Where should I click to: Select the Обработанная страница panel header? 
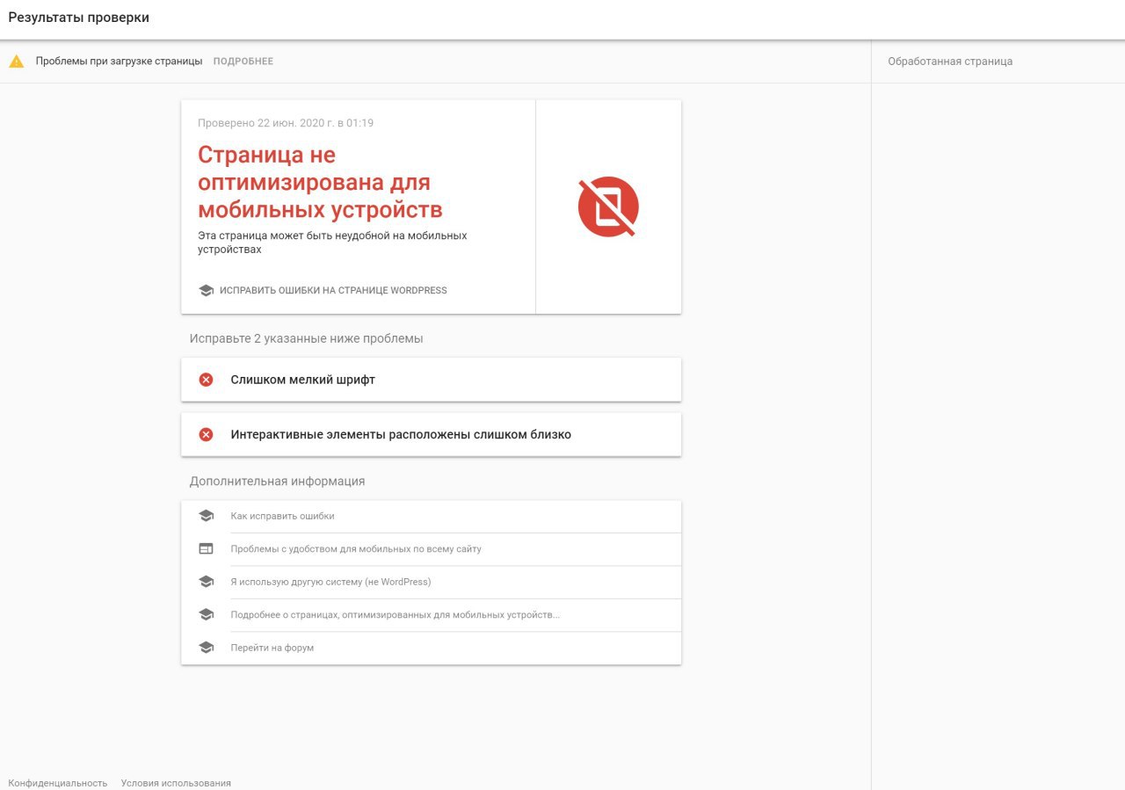950,62
